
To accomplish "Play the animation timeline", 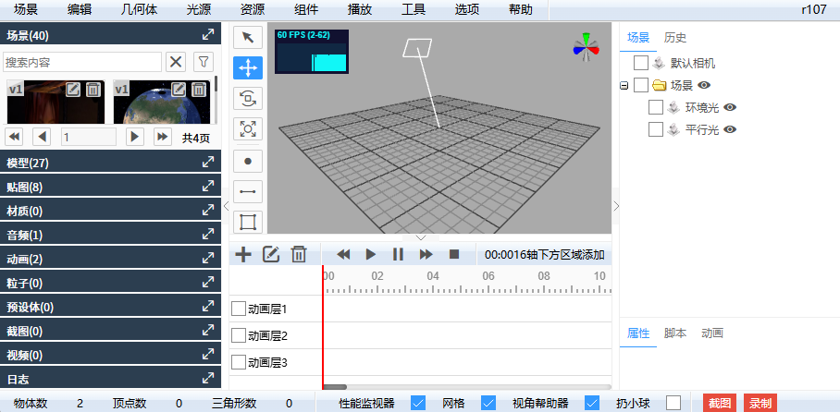I will [371, 254].
